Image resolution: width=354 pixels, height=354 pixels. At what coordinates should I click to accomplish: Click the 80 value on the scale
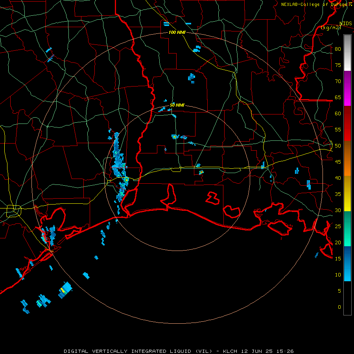[x=338, y=49]
